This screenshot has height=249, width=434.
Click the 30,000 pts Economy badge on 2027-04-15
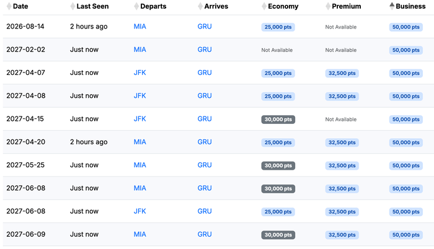278,120
